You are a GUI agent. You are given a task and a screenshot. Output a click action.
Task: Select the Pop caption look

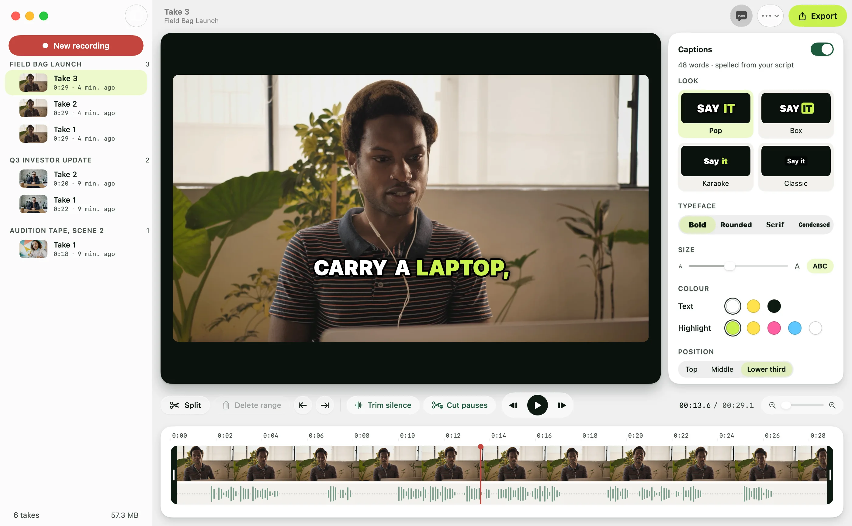(x=715, y=114)
